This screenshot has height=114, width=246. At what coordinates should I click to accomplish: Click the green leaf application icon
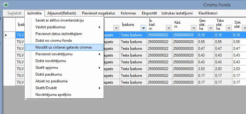(6, 5)
